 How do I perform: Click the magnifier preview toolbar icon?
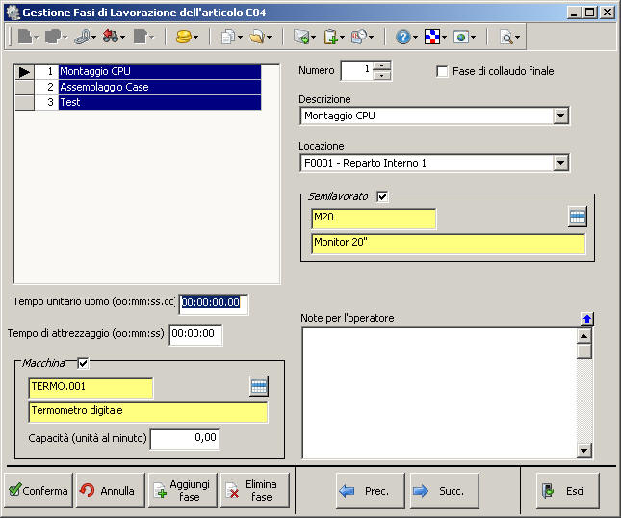[x=505, y=37]
